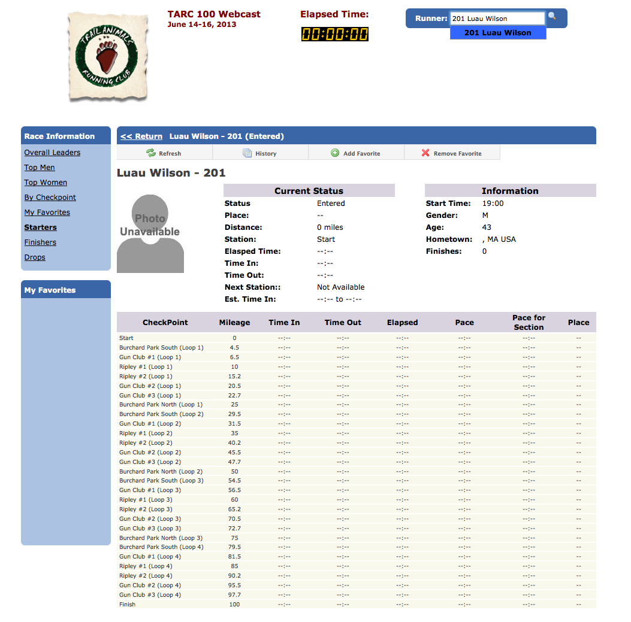The height and width of the screenshot is (622, 631).
Task: Select Starters in the Race Information menu
Action: (40, 227)
